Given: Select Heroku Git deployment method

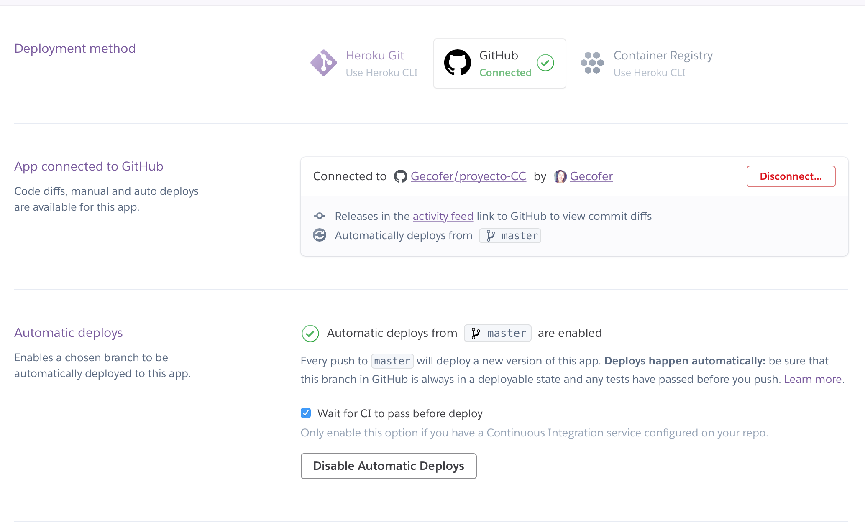Looking at the screenshot, I should coord(363,64).
